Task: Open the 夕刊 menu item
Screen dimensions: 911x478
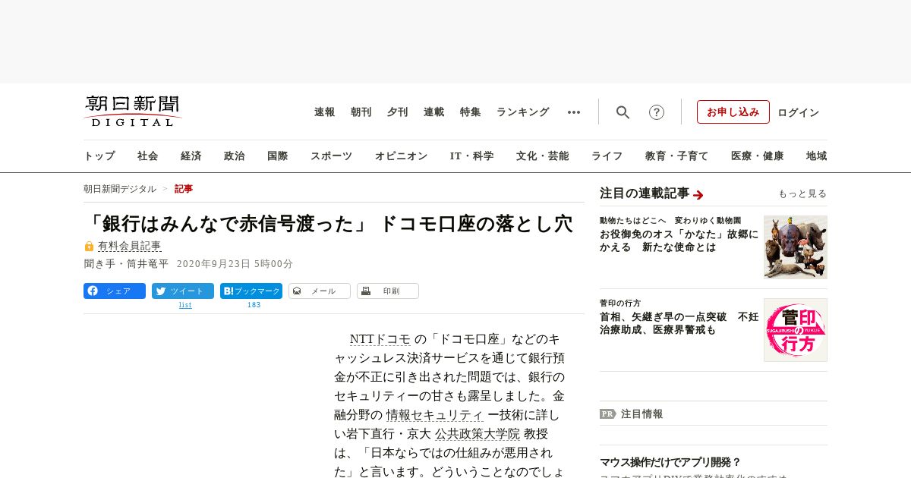Action: click(398, 112)
